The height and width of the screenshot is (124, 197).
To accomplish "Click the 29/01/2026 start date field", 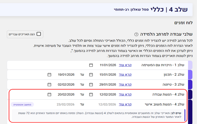I will point(108,84).
